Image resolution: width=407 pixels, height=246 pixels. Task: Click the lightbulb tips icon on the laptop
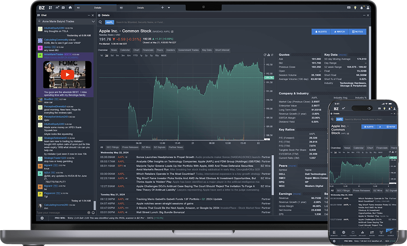pos(355,8)
